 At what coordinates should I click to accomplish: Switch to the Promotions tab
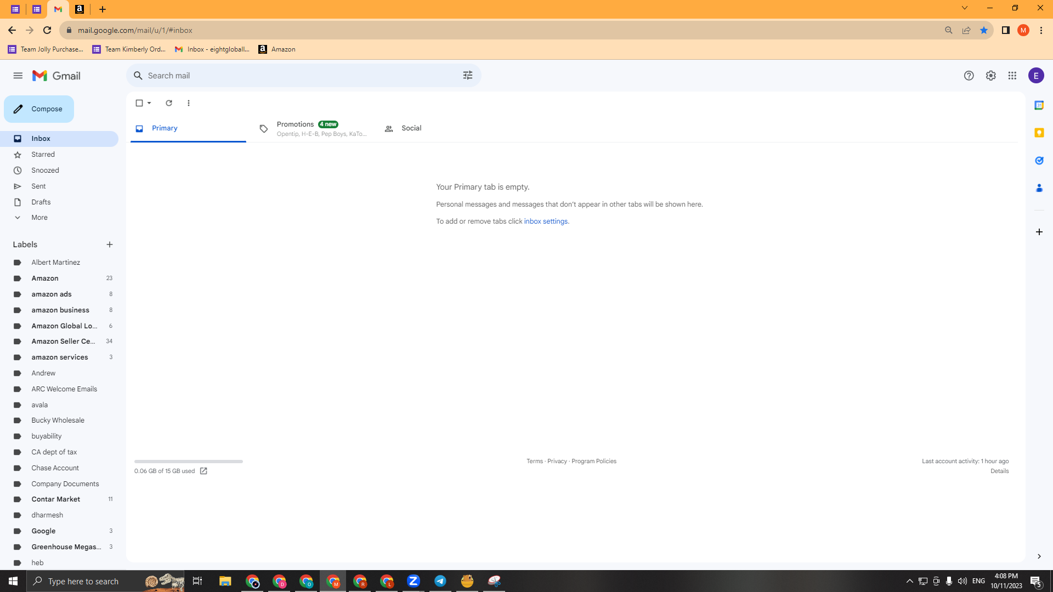coord(313,129)
